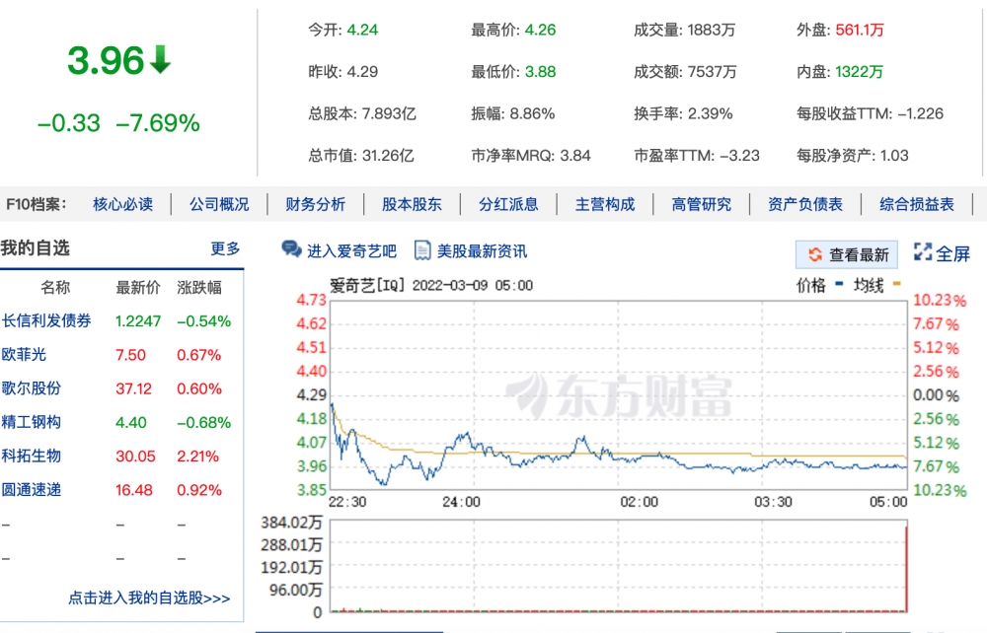Viewport: 987px width, 633px height.
Task: Click the 查看最新 button
Action: point(847,254)
